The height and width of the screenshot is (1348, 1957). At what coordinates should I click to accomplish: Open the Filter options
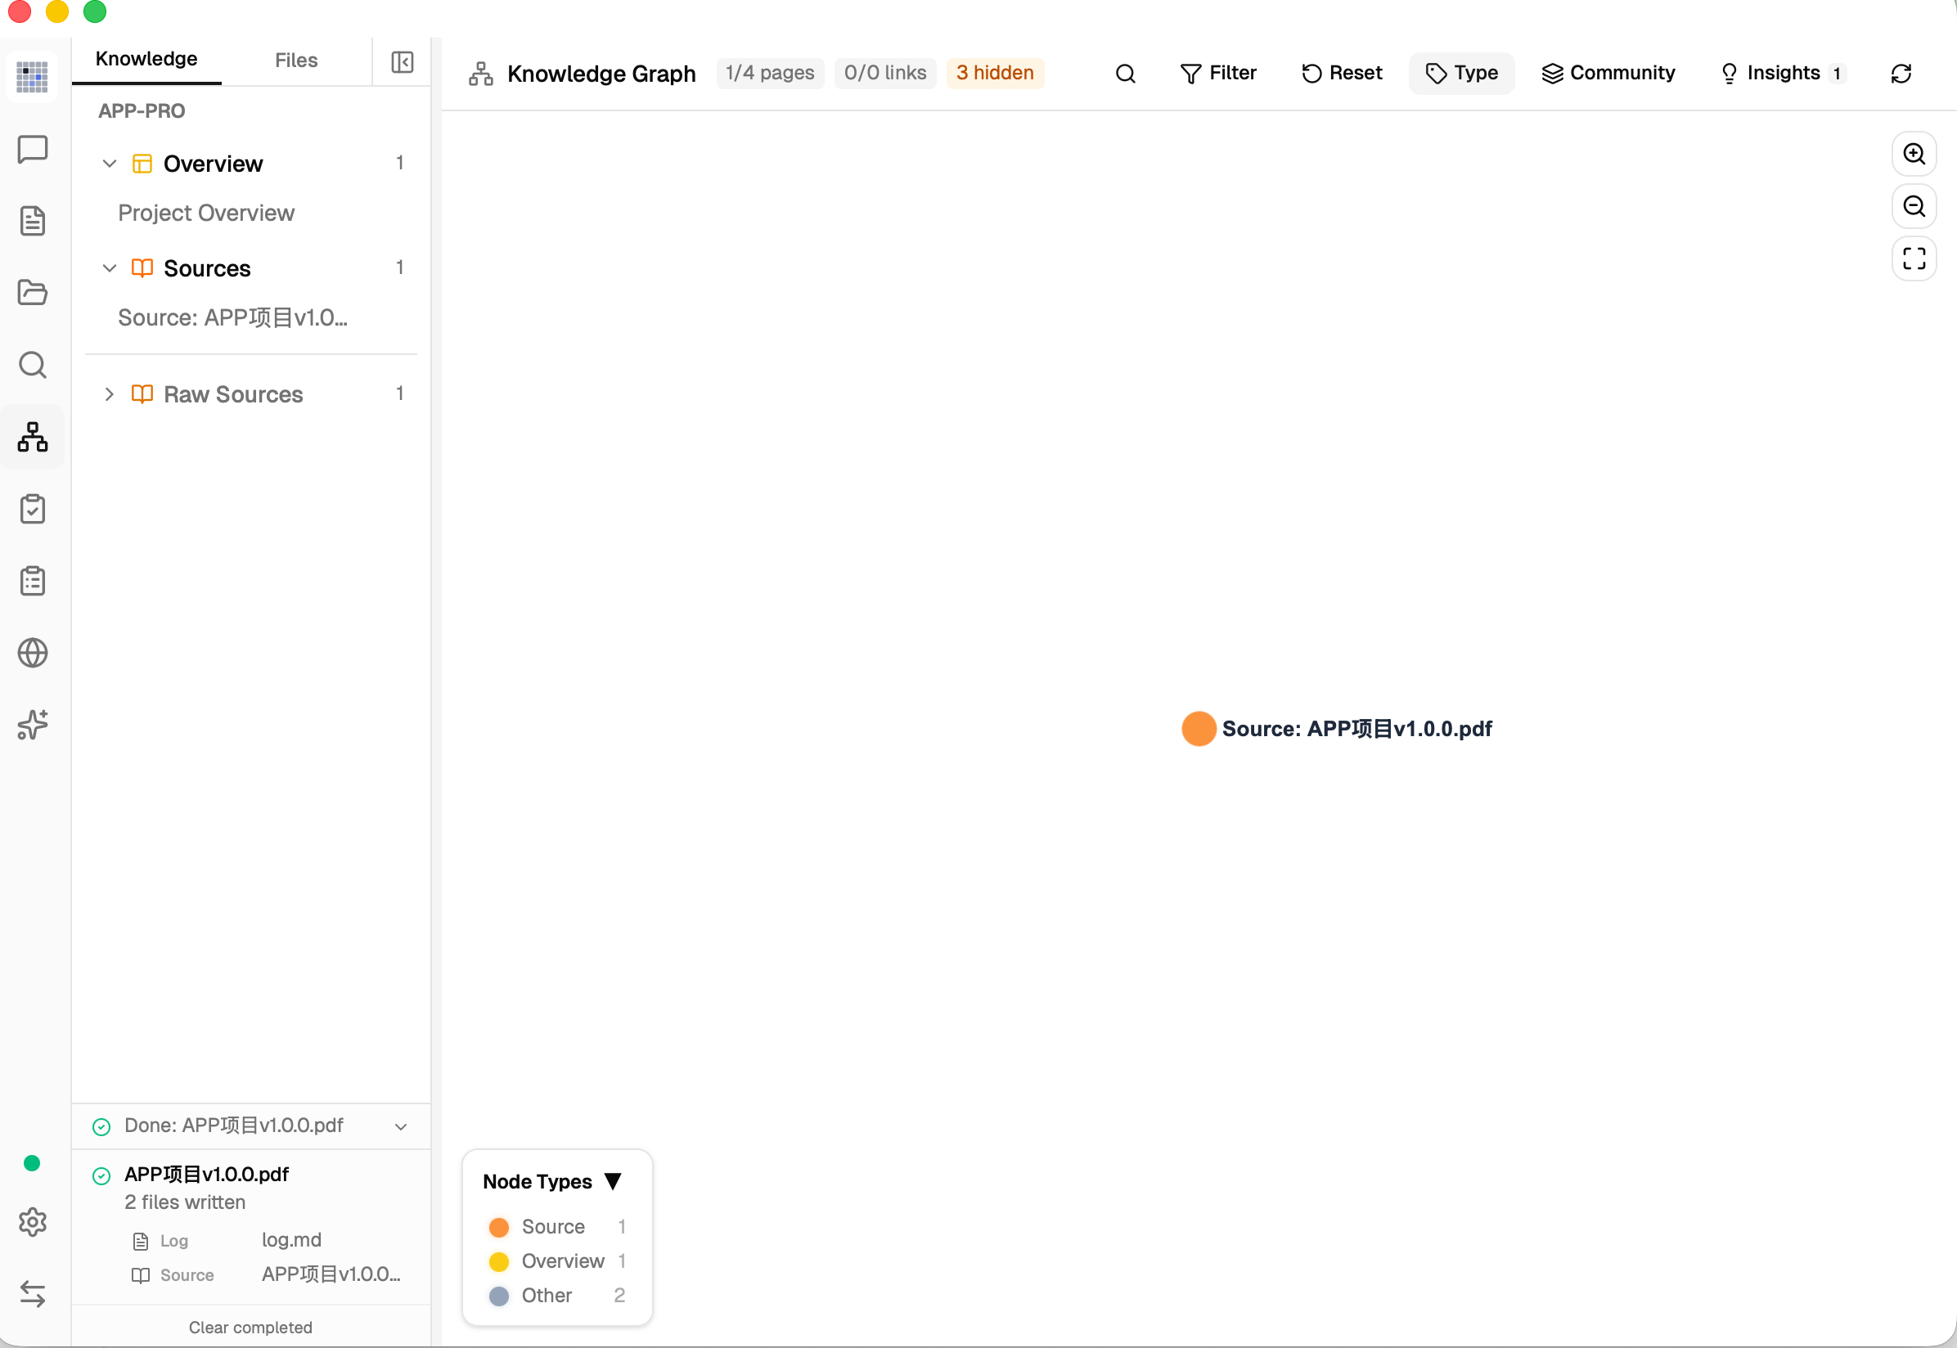coord(1217,74)
